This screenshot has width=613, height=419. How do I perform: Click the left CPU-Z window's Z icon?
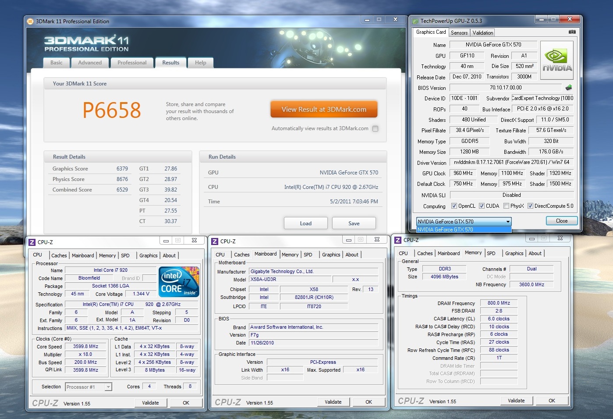(x=32, y=242)
